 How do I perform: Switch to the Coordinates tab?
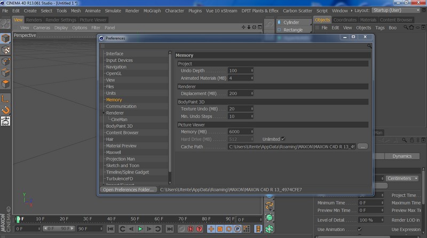tap(345, 20)
